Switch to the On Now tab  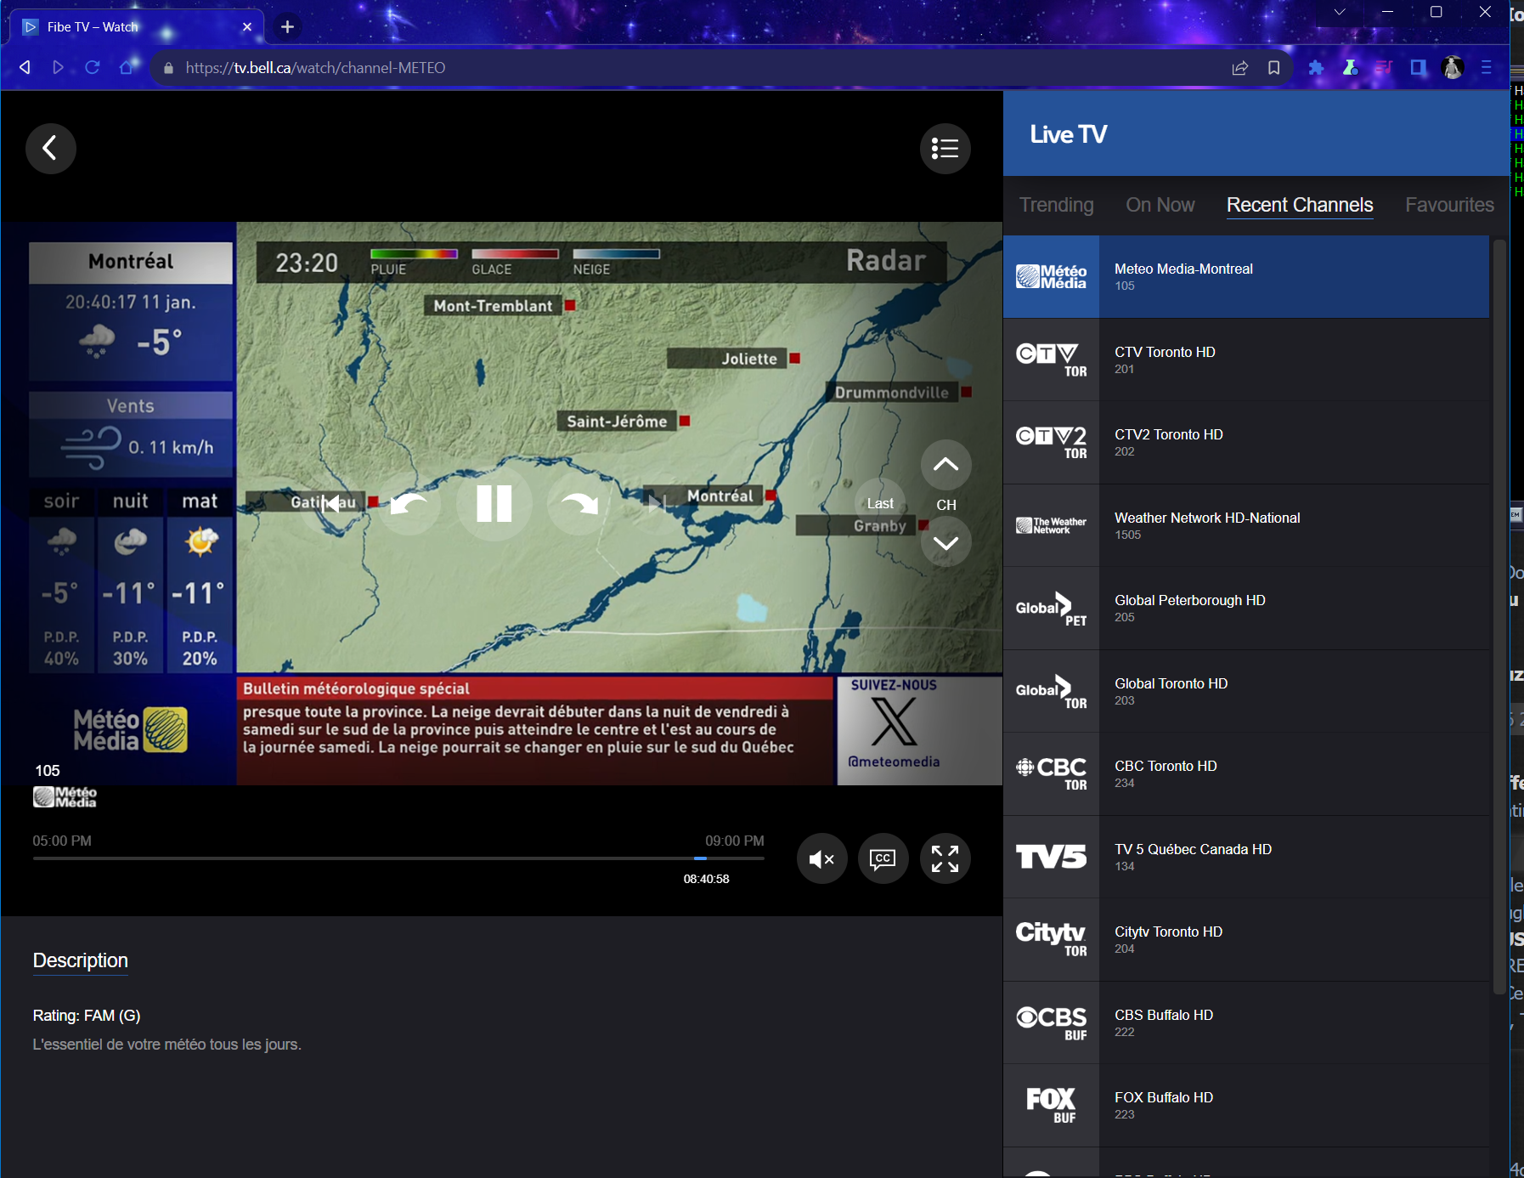click(x=1160, y=205)
